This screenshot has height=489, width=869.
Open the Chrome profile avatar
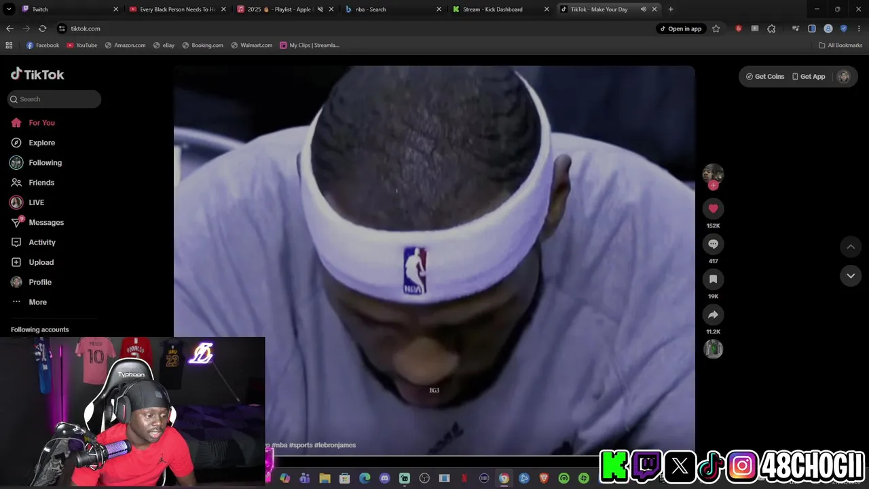pos(828,29)
